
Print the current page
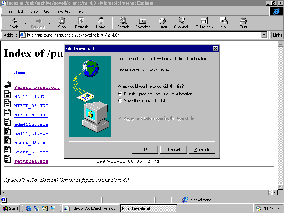(x=243, y=23)
